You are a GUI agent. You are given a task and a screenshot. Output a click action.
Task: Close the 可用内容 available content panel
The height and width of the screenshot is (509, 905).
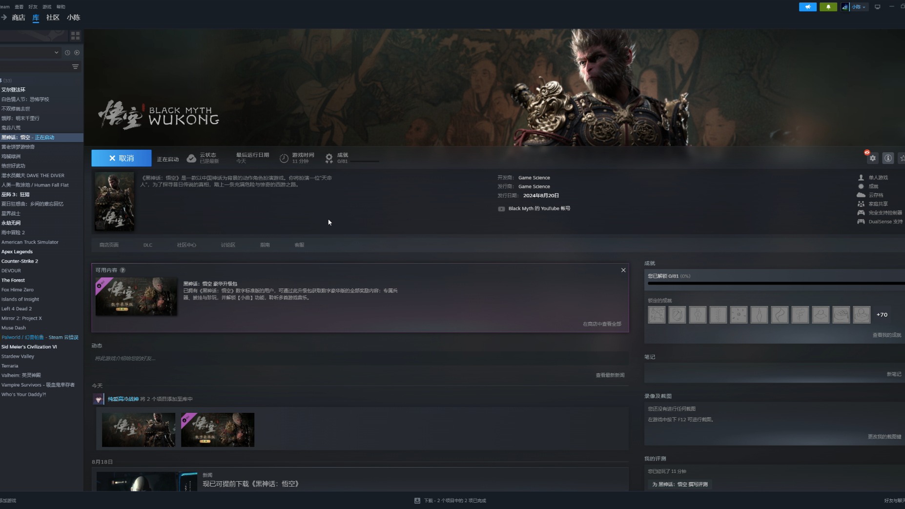tap(623, 270)
